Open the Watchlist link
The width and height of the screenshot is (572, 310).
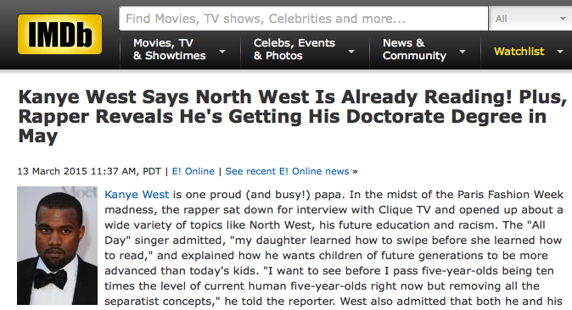coord(519,52)
